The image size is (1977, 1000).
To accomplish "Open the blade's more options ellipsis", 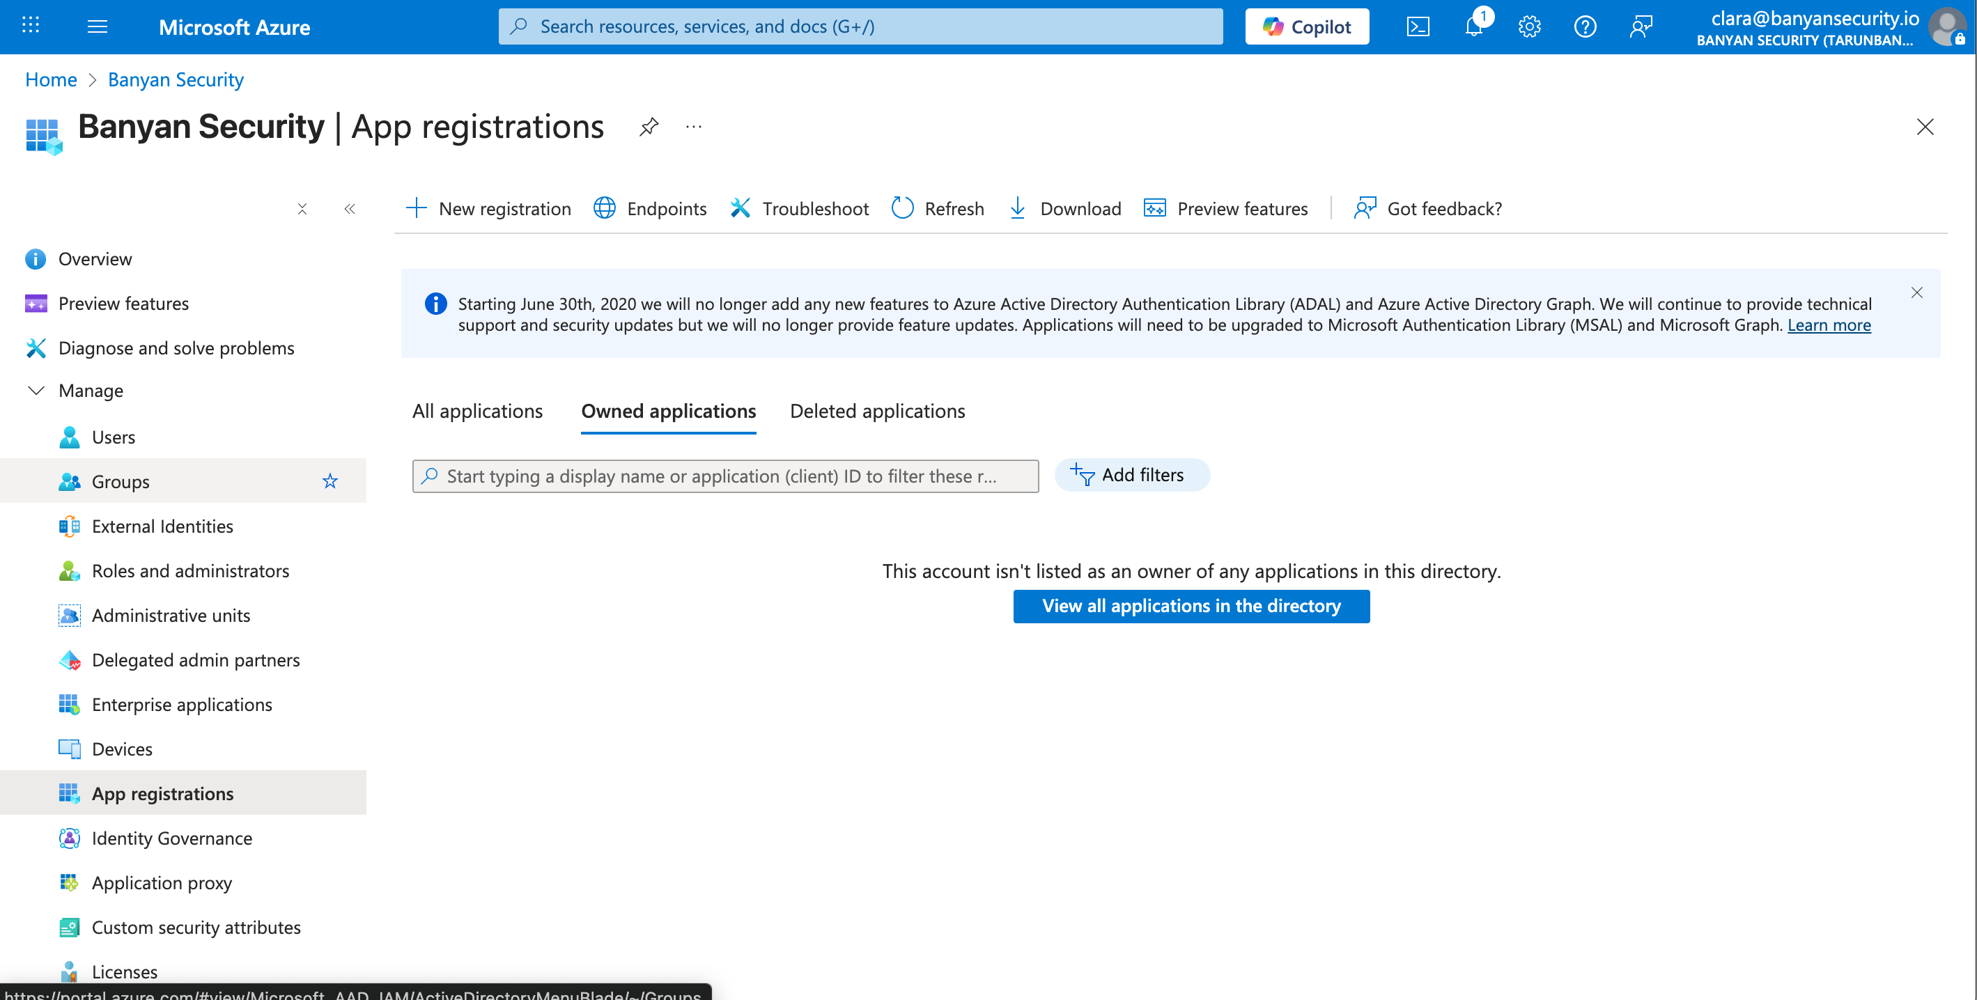I will point(694,127).
